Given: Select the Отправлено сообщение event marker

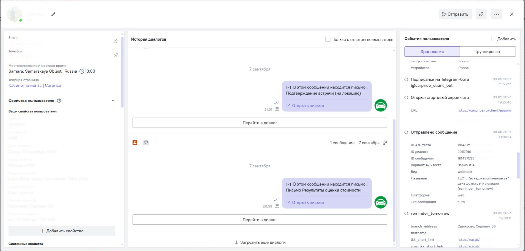Looking at the screenshot, I should [406, 132].
